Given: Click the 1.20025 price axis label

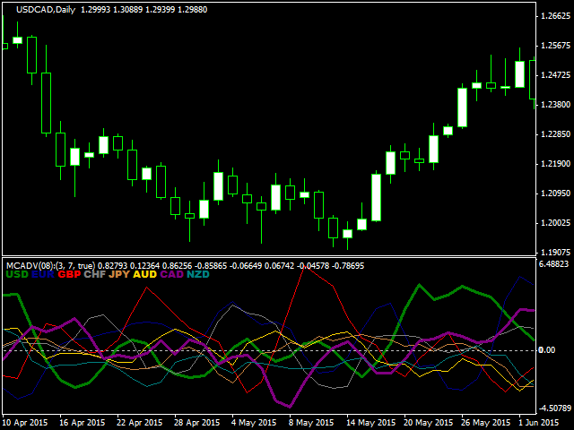Looking at the screenshot, I should click(x=555, y=223).
